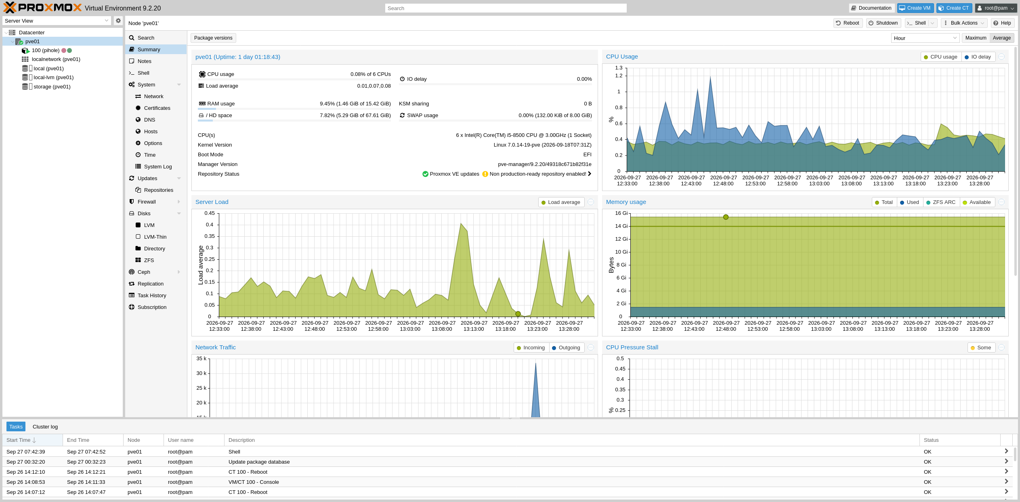The width and height of the screenshot is (1020, 502).
Task: Open the Documentation link button
Action: coord(871,8)
